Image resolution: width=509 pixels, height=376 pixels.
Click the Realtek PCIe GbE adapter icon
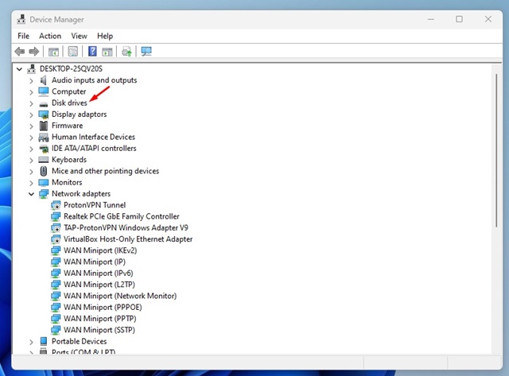pos(56,216)
